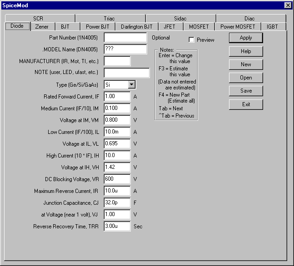Enable the Preview checkbox

click(x=191, y=40)
